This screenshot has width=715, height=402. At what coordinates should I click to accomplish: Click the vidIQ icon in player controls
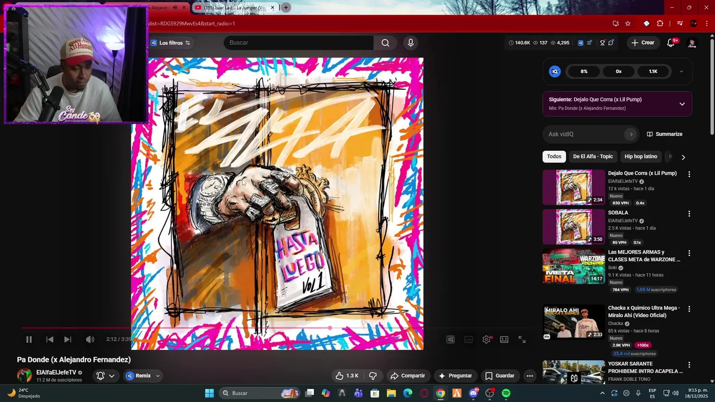(x=451, y=339)
